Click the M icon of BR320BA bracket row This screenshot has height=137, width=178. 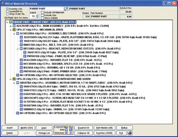[x=21, y=49]
